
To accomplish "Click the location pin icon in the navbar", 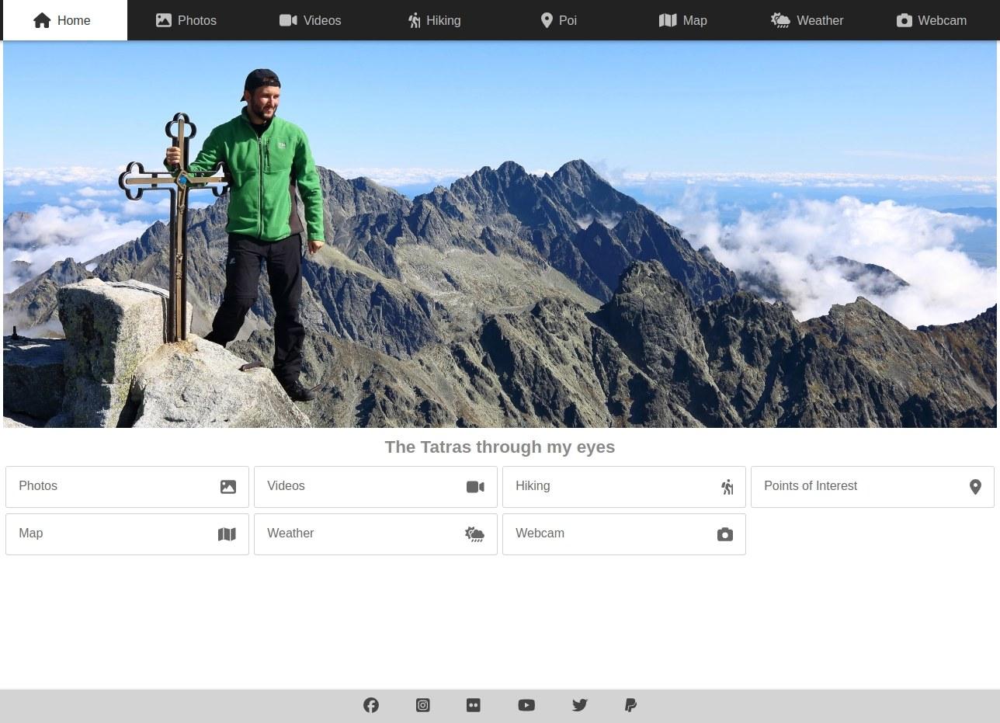I will 547,20.
